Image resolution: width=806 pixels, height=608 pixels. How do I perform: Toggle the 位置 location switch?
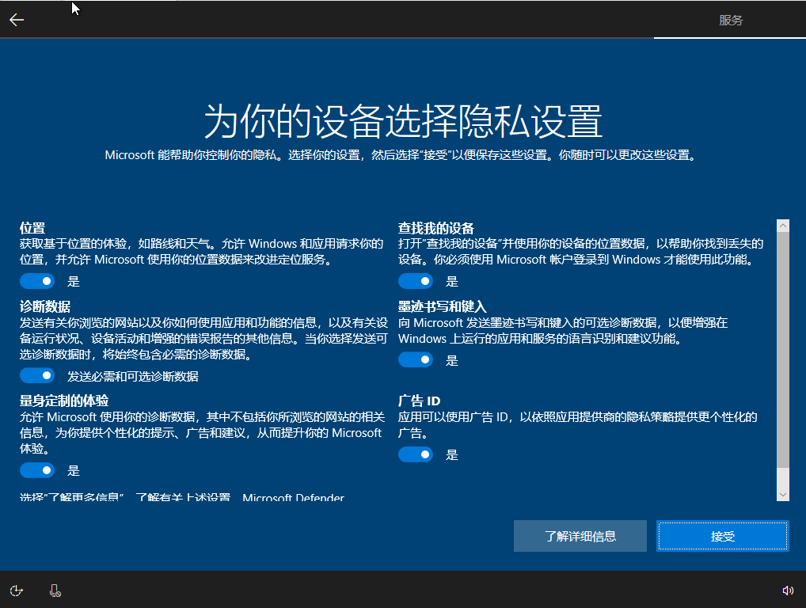click(x=37, y=281)
